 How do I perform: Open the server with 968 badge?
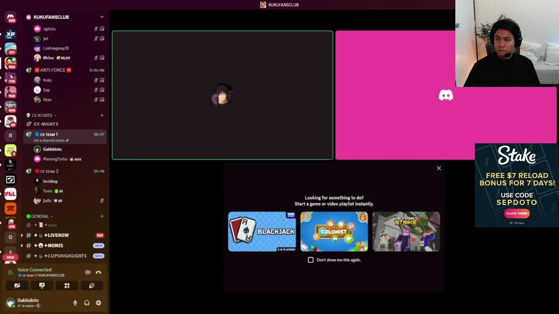tap(10, 92)
